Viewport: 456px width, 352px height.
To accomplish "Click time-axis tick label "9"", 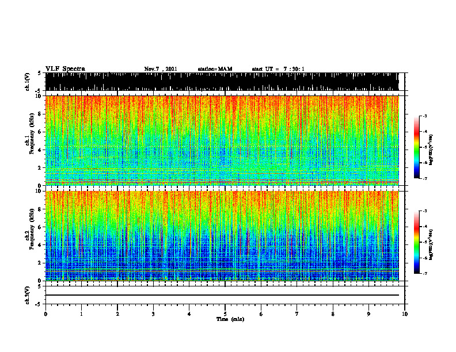I will point(368,314).
